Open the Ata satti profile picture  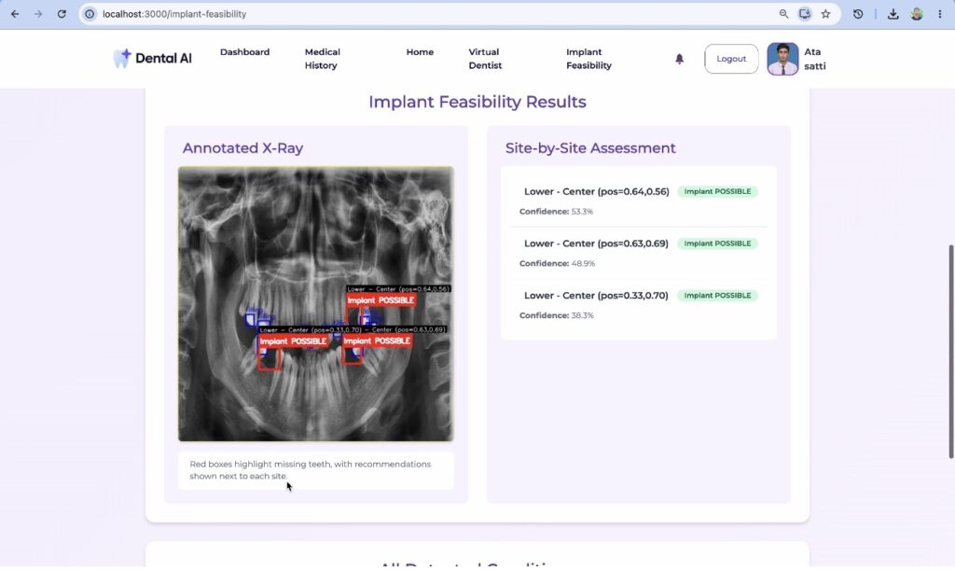pos(782,59)
